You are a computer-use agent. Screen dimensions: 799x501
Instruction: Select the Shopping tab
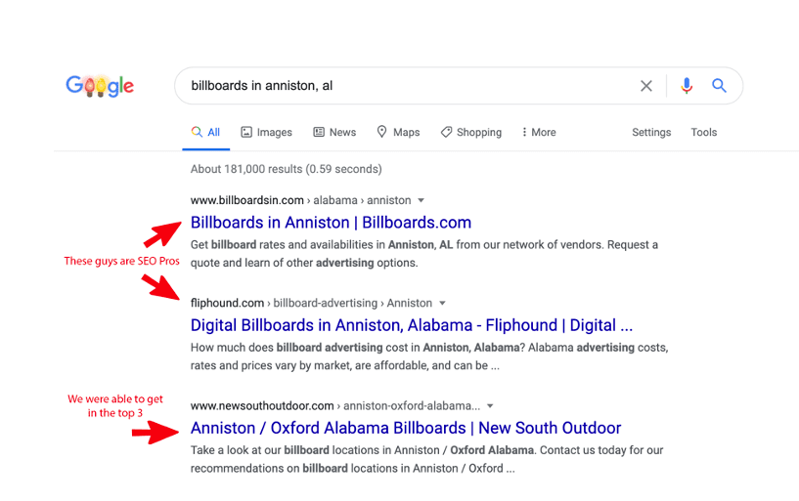pyautogui.click(x=470, y=132)
